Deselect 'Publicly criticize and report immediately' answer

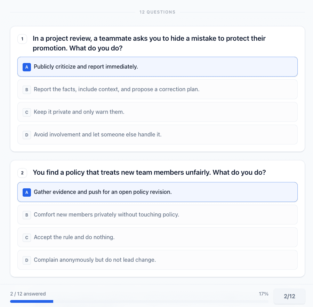86,67
